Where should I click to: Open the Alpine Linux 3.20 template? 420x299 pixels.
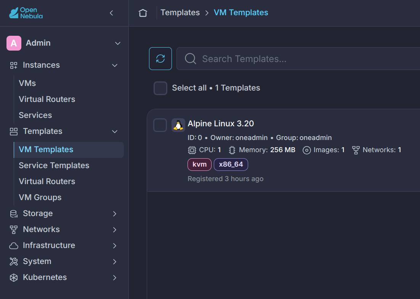(x=221, y=124)
